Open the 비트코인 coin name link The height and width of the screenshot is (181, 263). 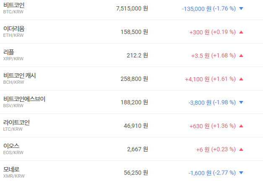click(14, 5)
